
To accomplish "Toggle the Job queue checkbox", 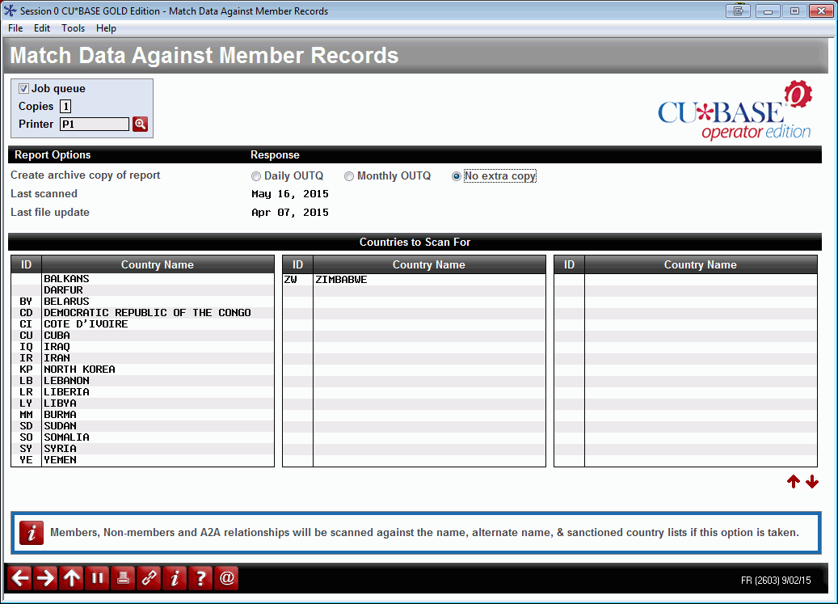I will 23,89.
